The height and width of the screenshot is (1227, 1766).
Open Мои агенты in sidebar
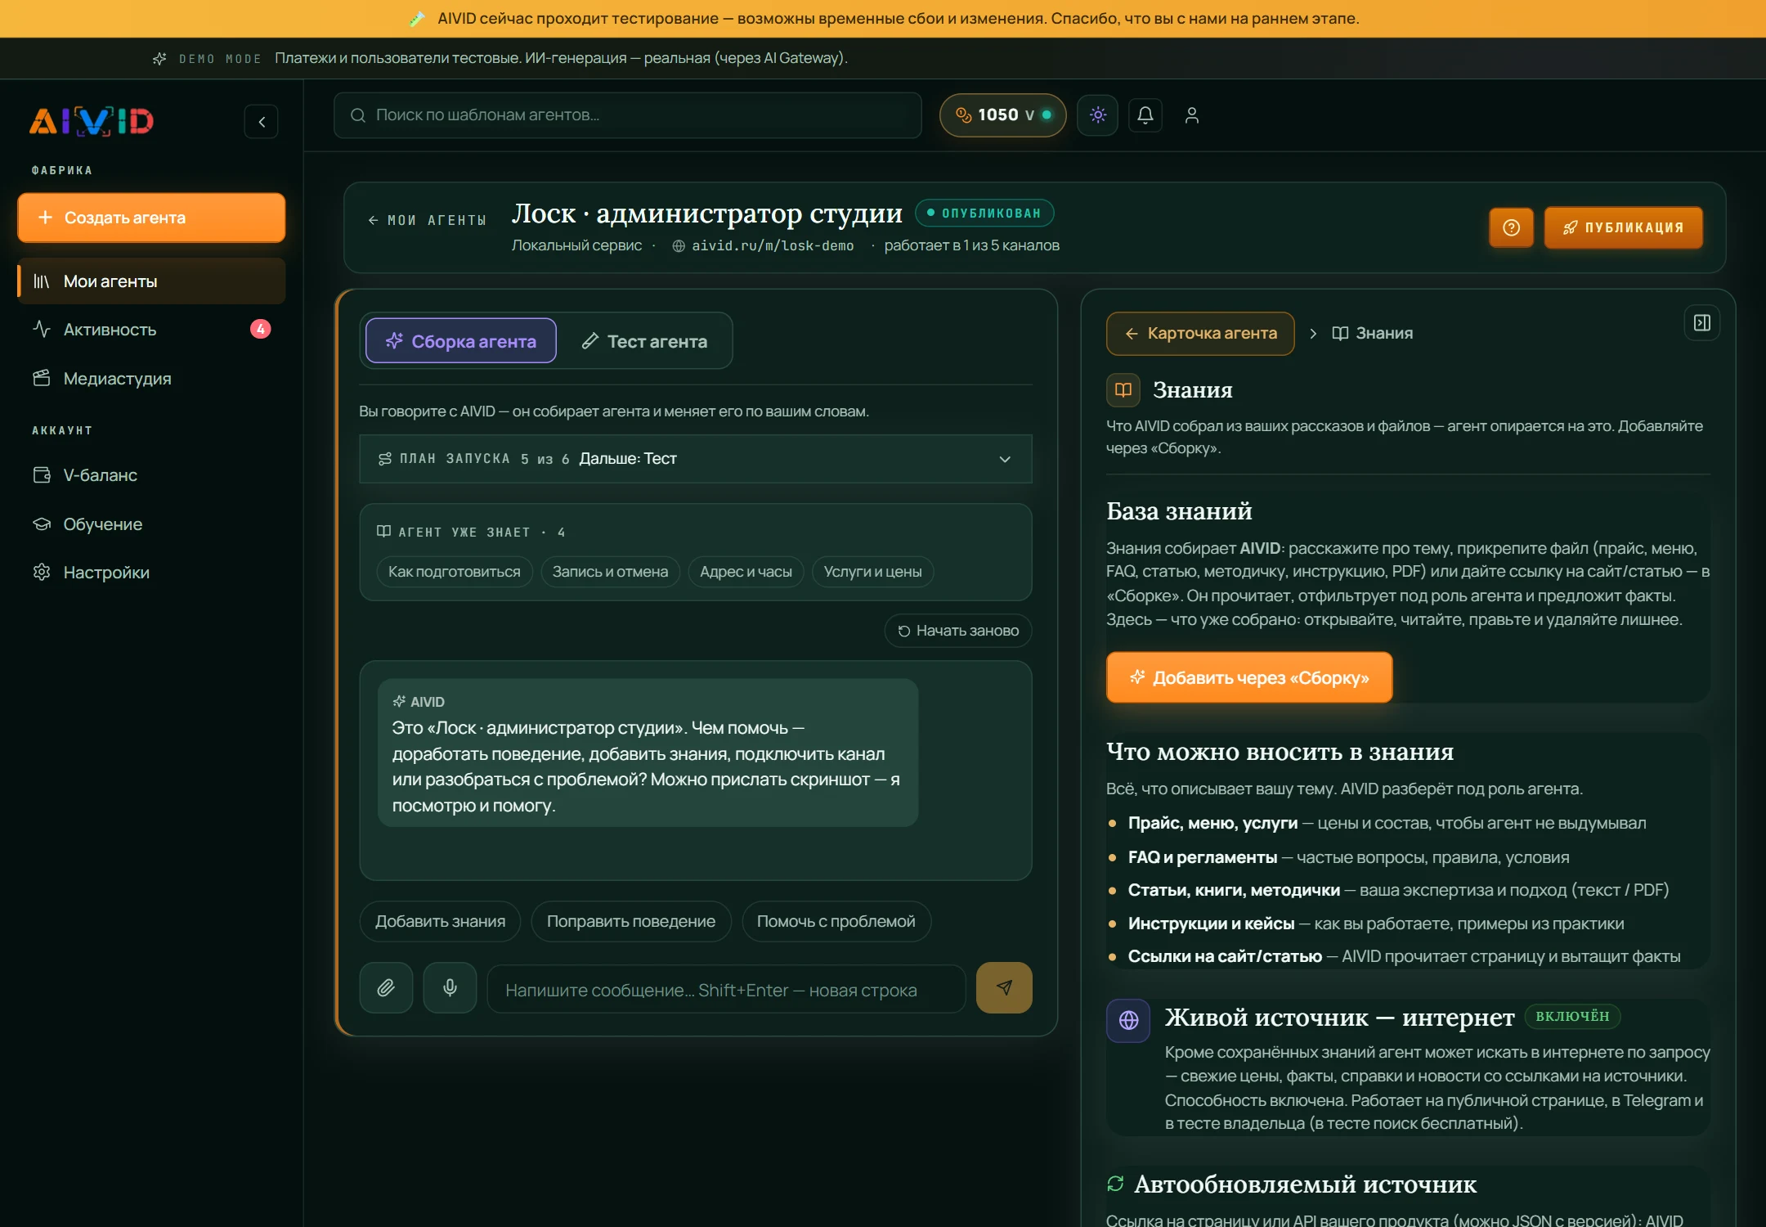tap(151, 281)
